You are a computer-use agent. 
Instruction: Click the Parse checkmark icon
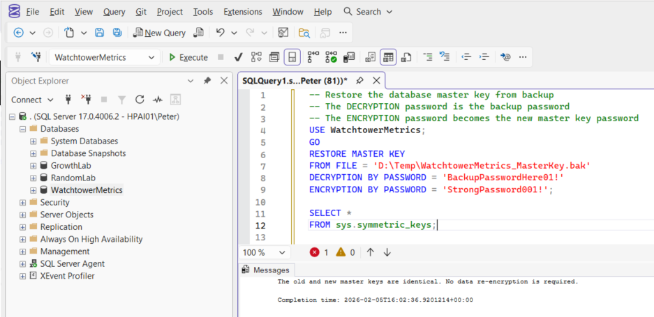coord(238,57)
